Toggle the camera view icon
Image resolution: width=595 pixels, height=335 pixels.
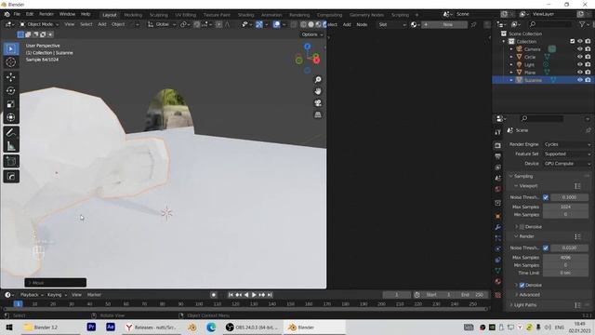pyautogui.click(x=318, y=103)
